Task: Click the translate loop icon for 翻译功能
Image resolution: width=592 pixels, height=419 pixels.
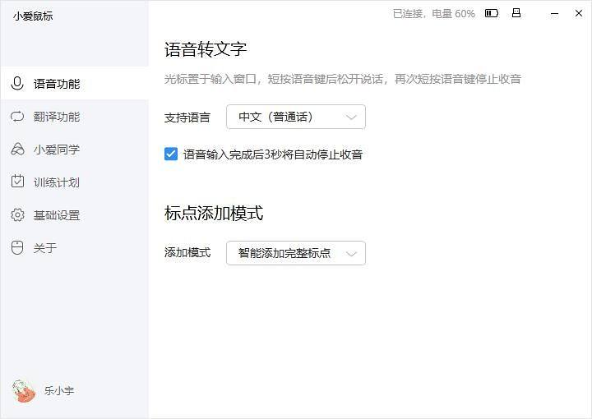Action: pos(17,116)
